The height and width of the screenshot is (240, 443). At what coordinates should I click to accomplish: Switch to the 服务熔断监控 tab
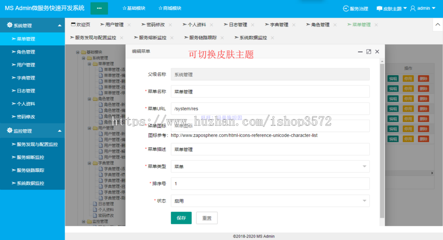click(x=150, y=37)
